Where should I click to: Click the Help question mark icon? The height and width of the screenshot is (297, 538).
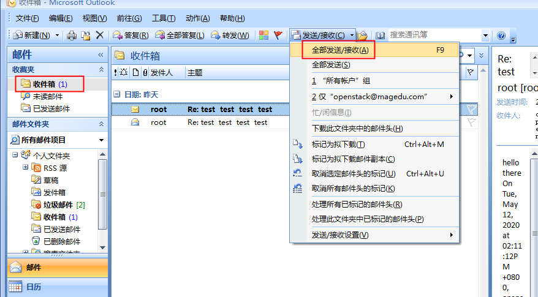tap(501, 36)
